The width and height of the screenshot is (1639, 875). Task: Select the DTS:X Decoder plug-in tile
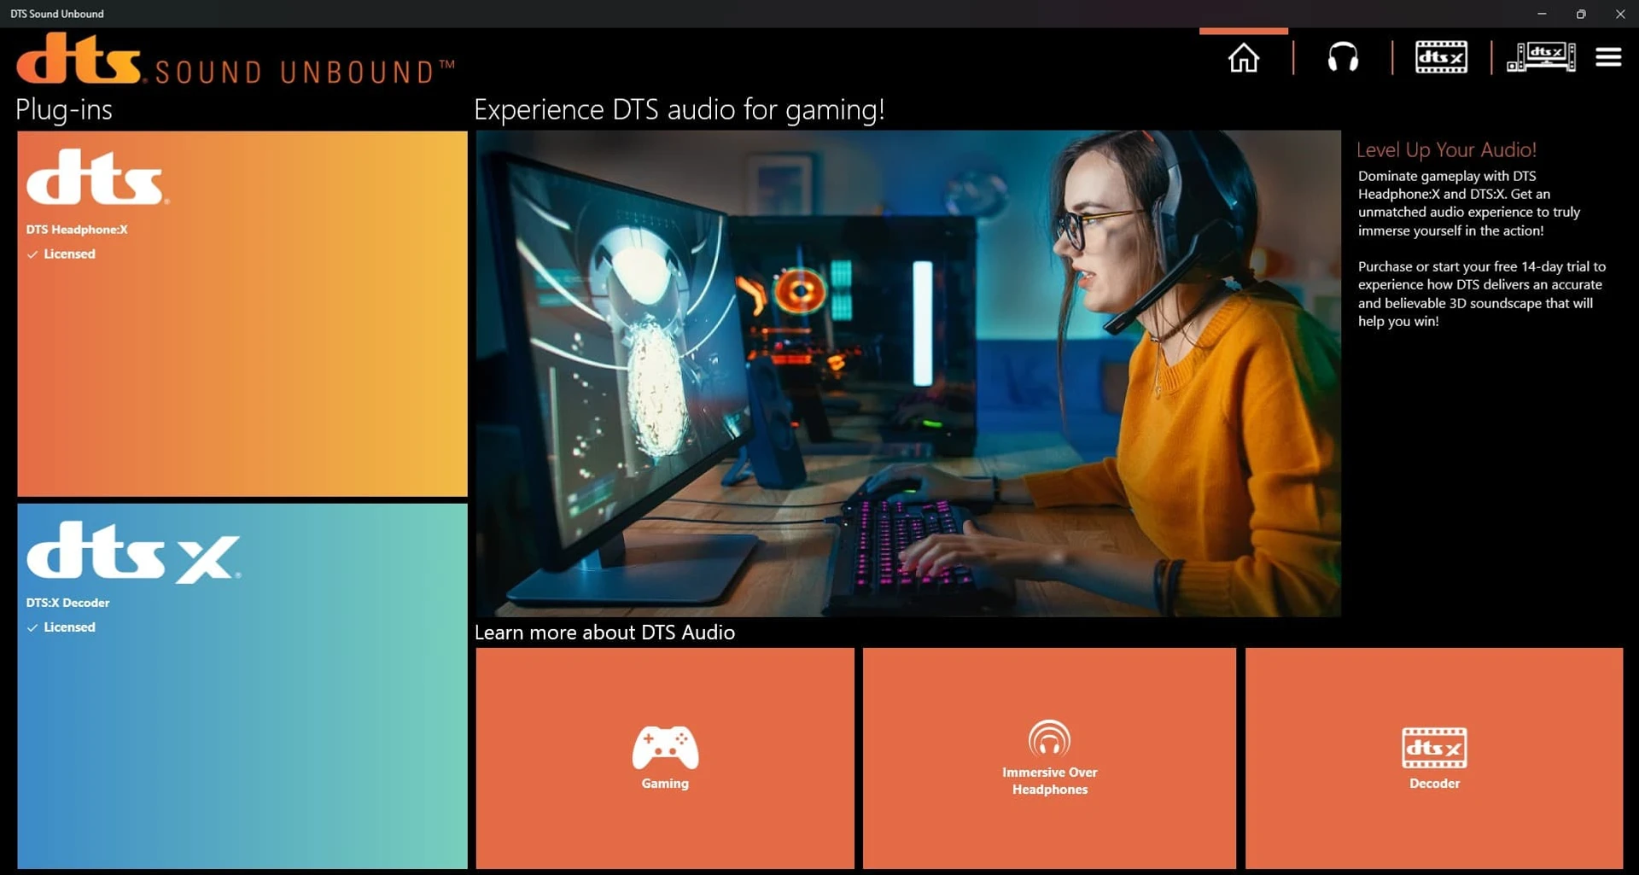[x=242, y=686]
